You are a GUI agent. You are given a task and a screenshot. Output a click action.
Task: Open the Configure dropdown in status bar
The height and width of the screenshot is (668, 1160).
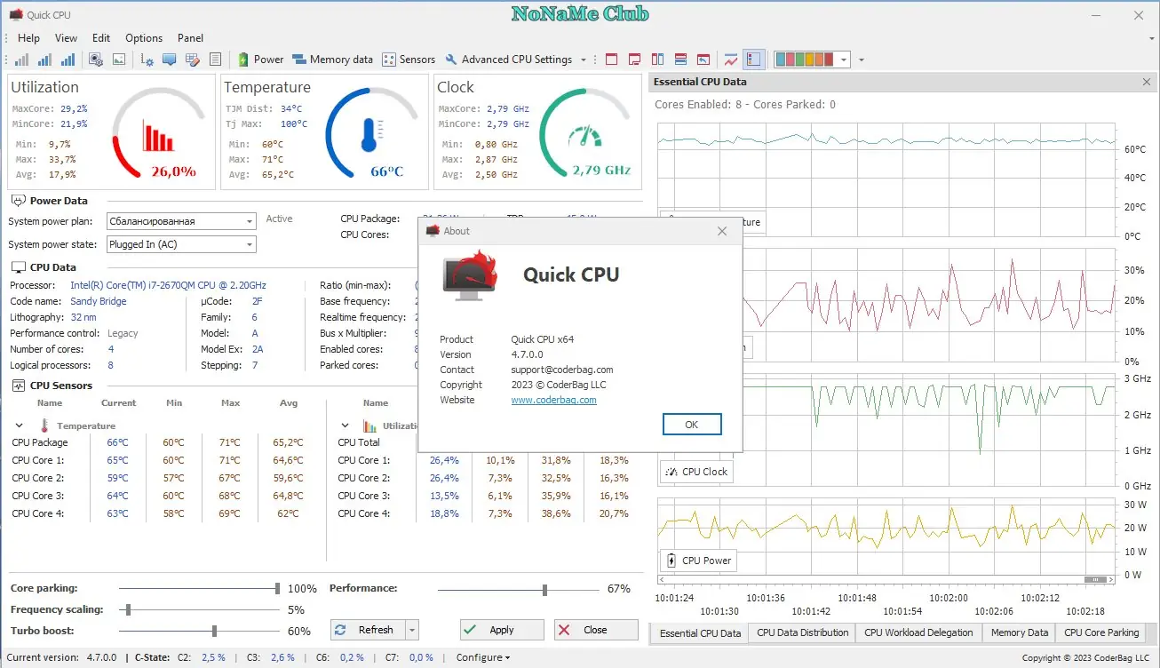click(x=483, y=657)
